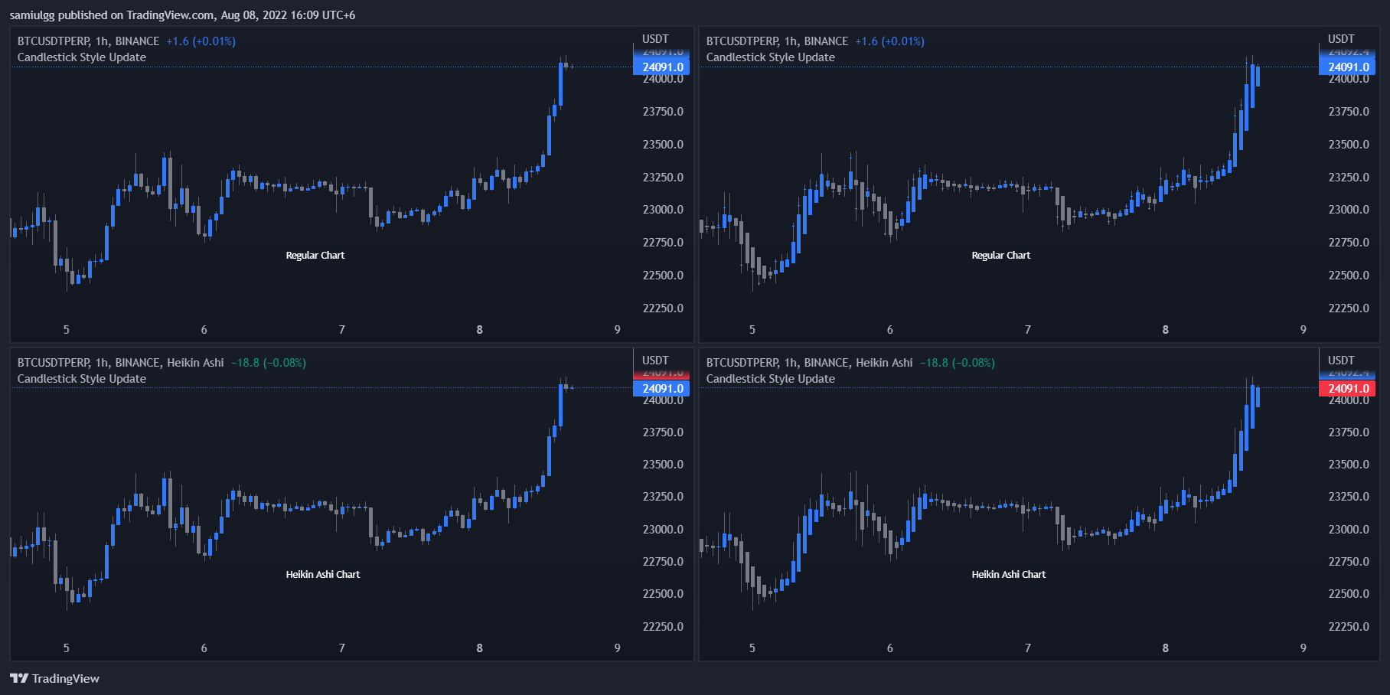
Task: Click USDT currency label of bottom-left chart
Action: point(655,361)
